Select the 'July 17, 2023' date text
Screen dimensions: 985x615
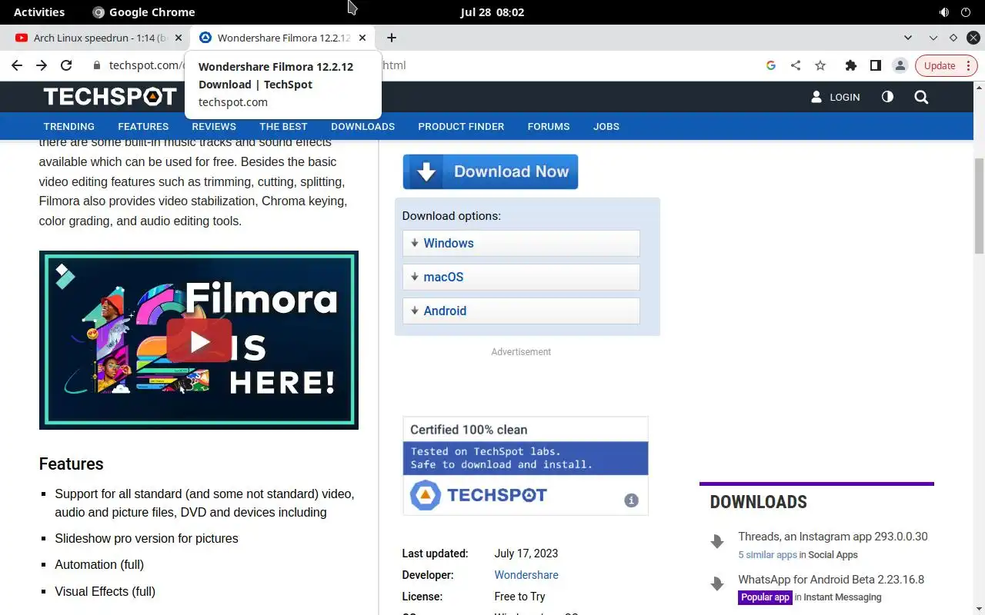[x=526, y=553]
